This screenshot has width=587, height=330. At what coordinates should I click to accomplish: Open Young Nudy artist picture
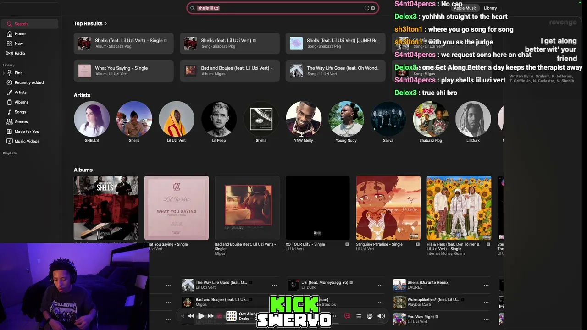click(346, 119)
